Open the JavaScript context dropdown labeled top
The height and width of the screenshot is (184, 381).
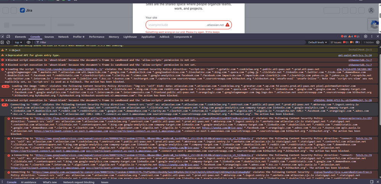(x=18, y=42)
